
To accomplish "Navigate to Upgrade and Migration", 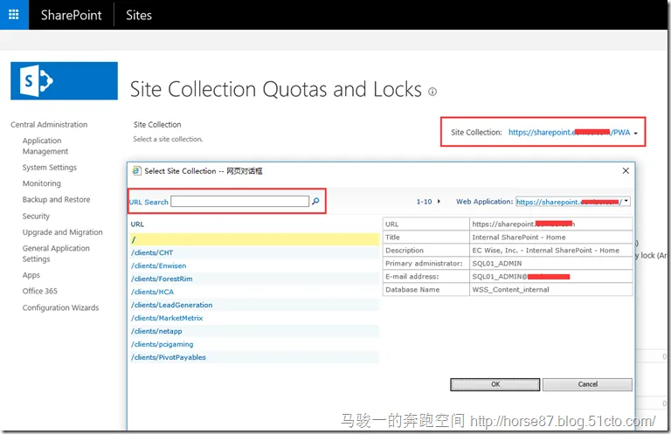I will (x=62, y=232).
